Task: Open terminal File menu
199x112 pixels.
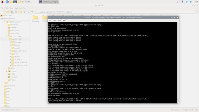Action: click(x=50, y=20)
